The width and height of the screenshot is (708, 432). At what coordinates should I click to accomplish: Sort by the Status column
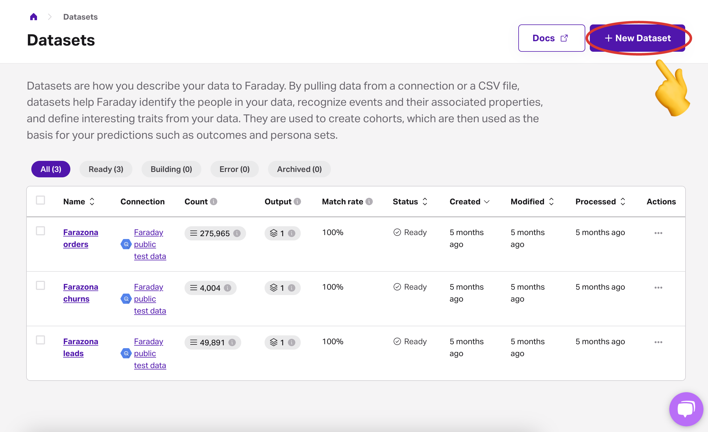coord(425,202)
